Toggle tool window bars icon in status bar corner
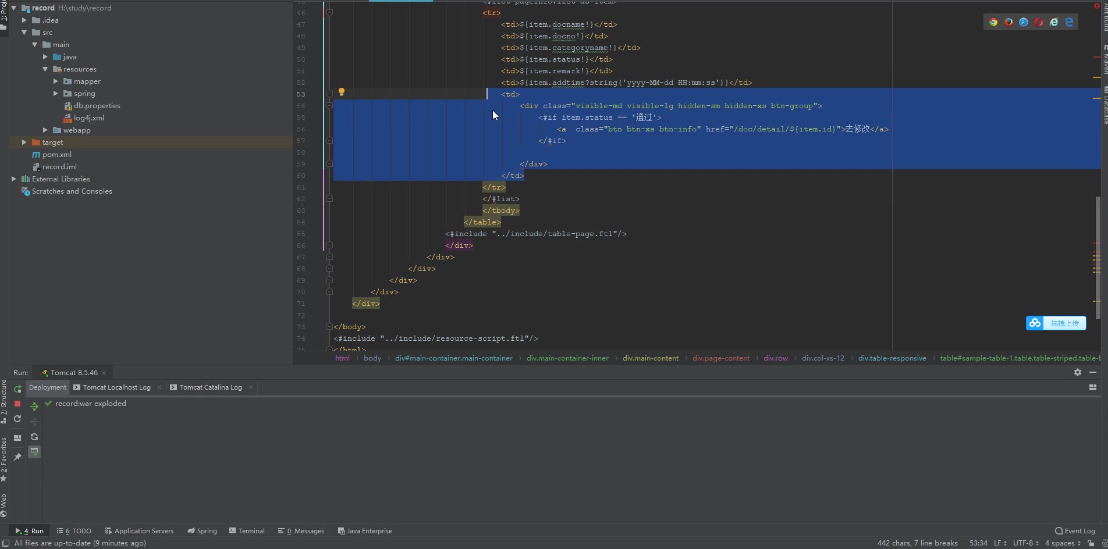Screen dimensions: 1108x549 click(x=5, y=543)
